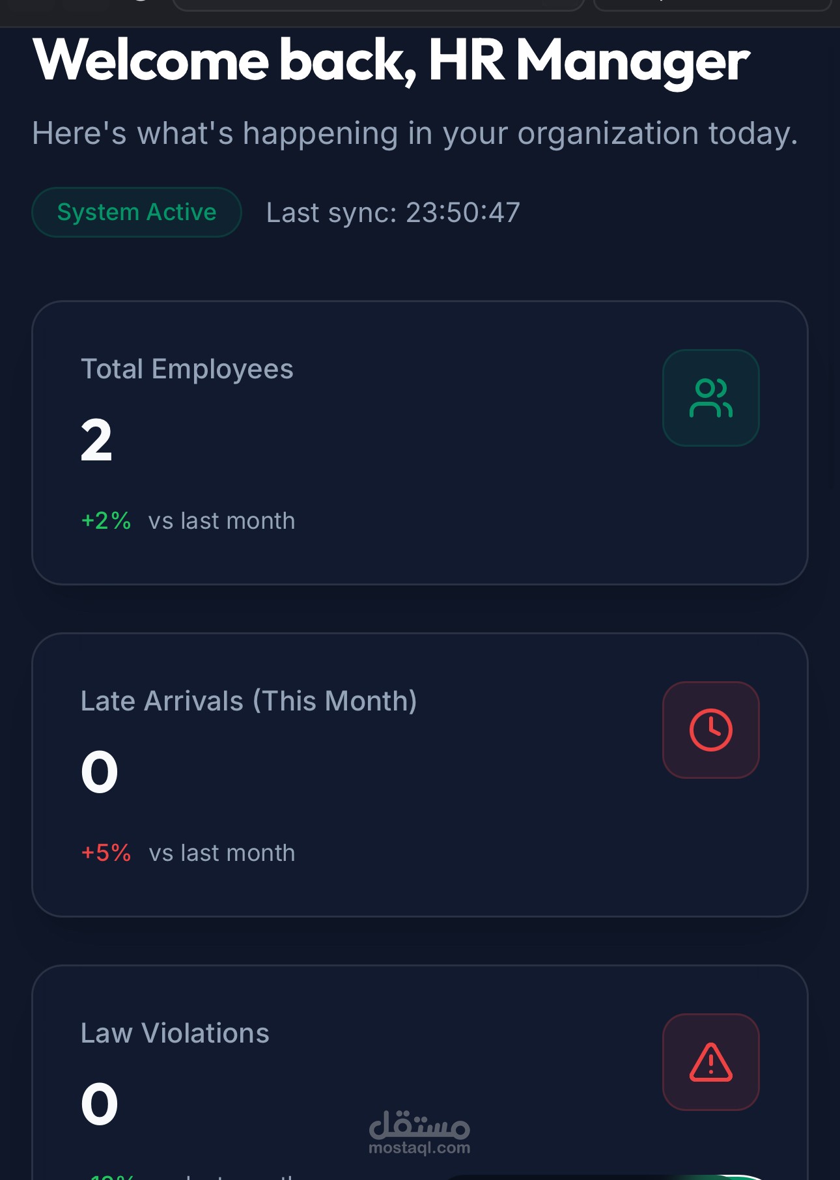Image resolution: width=840 pixels, height=1180 pixels.
Task: Select the Total Employees label
Action: click(x=187, y=369)
